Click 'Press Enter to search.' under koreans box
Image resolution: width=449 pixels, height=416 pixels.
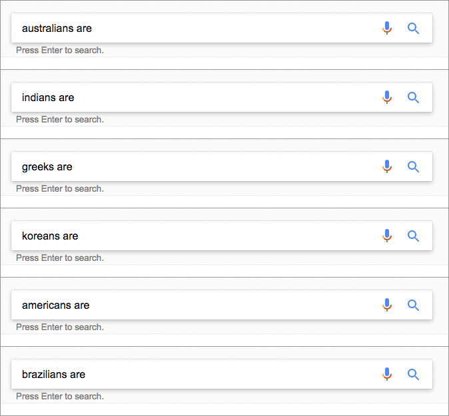(x=60, y=258)
